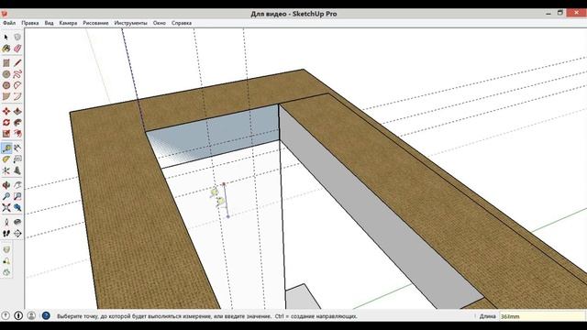Pick the Position Camera tool
587x330 pixels.
pyautogui.click(x=6, y=222)
